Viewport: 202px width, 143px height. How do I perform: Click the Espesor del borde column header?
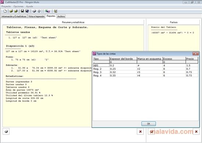[x=123, y=59]
